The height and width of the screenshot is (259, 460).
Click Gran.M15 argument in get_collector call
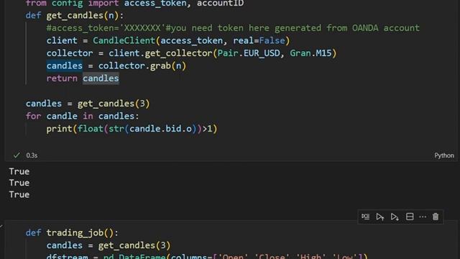pos(310,53)
